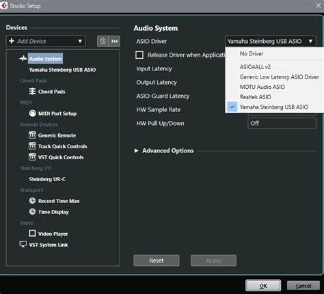324x294 pixels.
Task: Click the Audio System waveform icon
Action: pos(23,59)
